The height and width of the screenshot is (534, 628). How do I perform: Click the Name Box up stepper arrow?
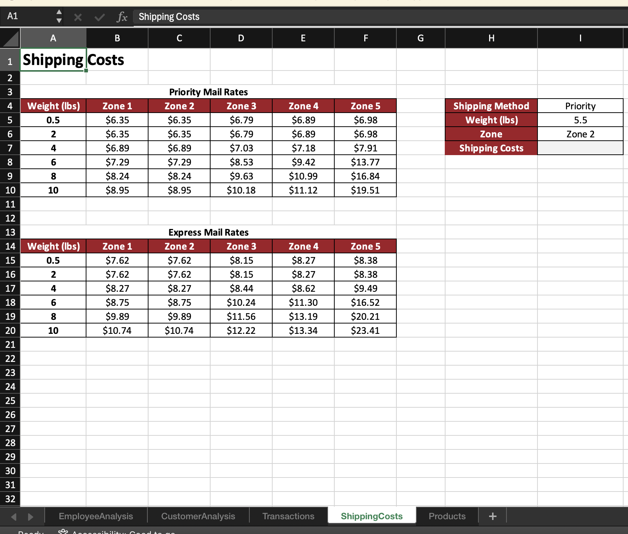point(59,12)
